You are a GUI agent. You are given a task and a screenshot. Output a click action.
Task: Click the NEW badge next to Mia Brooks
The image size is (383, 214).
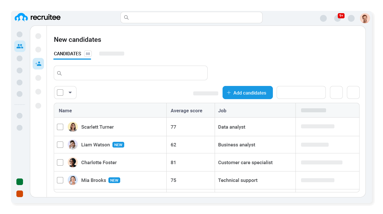(114, 180)
